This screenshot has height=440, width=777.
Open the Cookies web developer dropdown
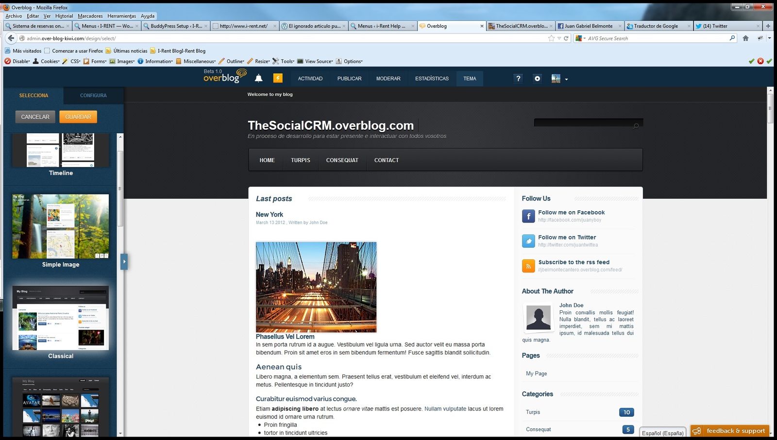coord(46,61)
